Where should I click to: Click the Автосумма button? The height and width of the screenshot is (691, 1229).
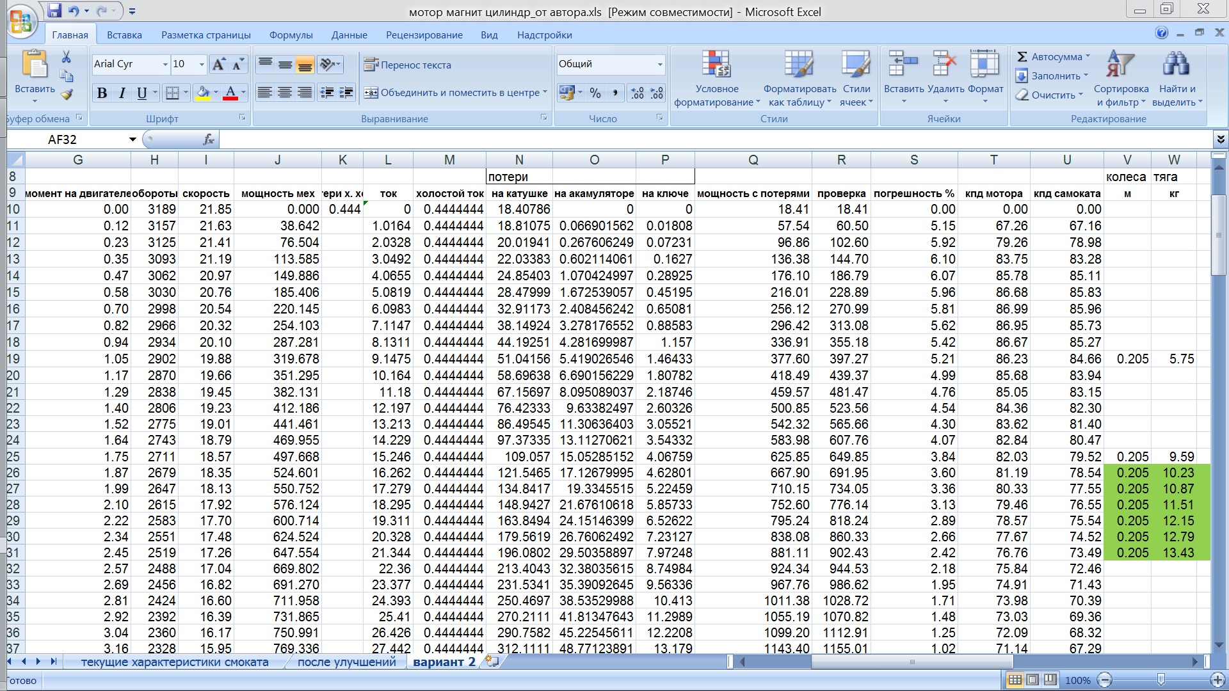[1054, 57]
